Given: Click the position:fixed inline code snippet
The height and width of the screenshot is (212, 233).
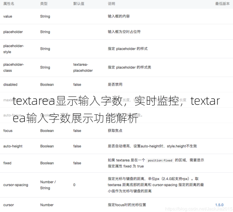Looking at the screenshot, I should (160, 161).
